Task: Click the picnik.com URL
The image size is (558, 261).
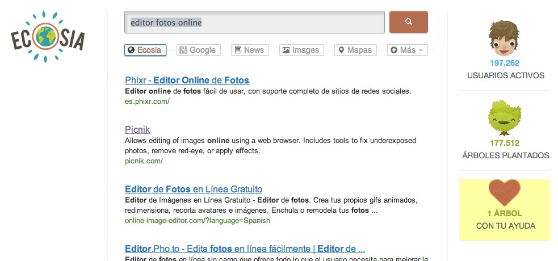Action: pyautogui.click(x=144, y=161)
